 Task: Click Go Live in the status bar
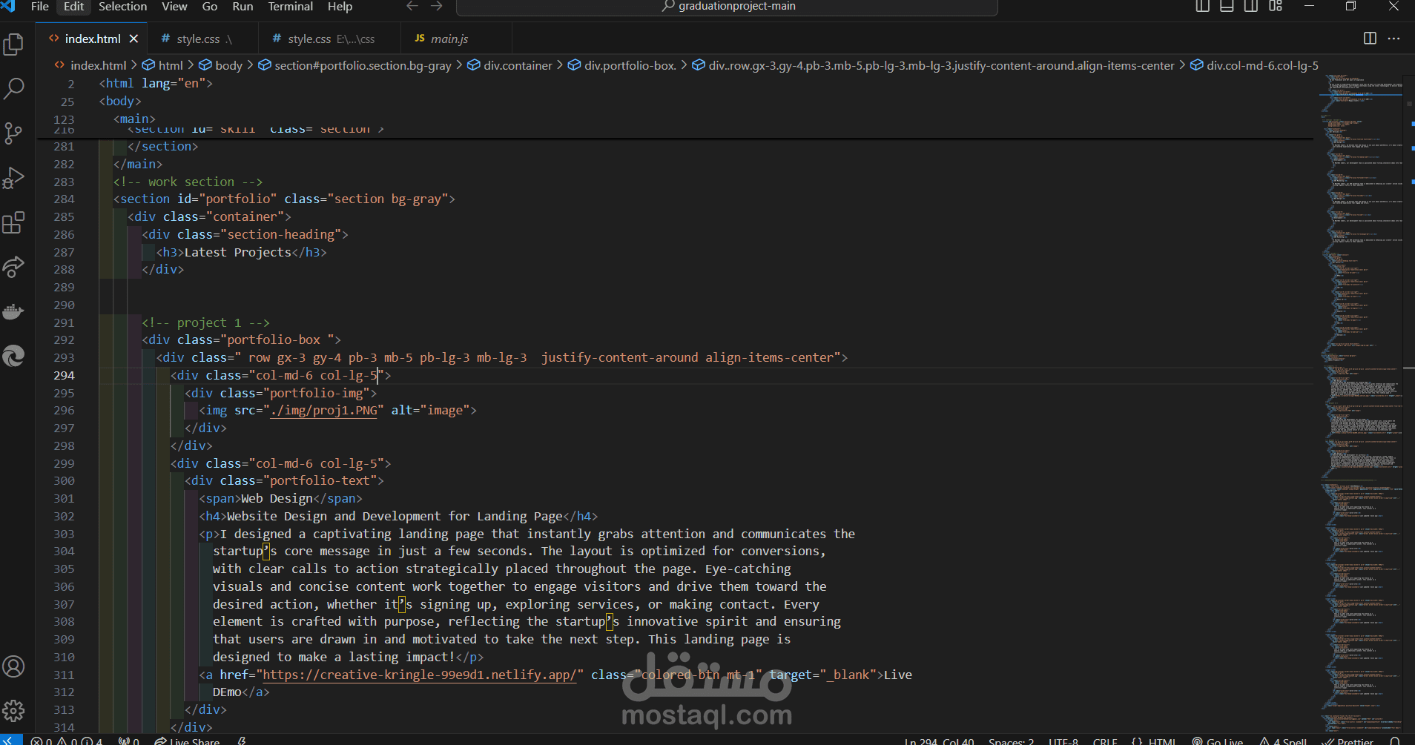(x=1218, y=741)
